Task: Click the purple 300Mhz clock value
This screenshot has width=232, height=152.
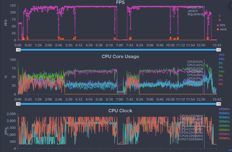Action: point(224,109)
